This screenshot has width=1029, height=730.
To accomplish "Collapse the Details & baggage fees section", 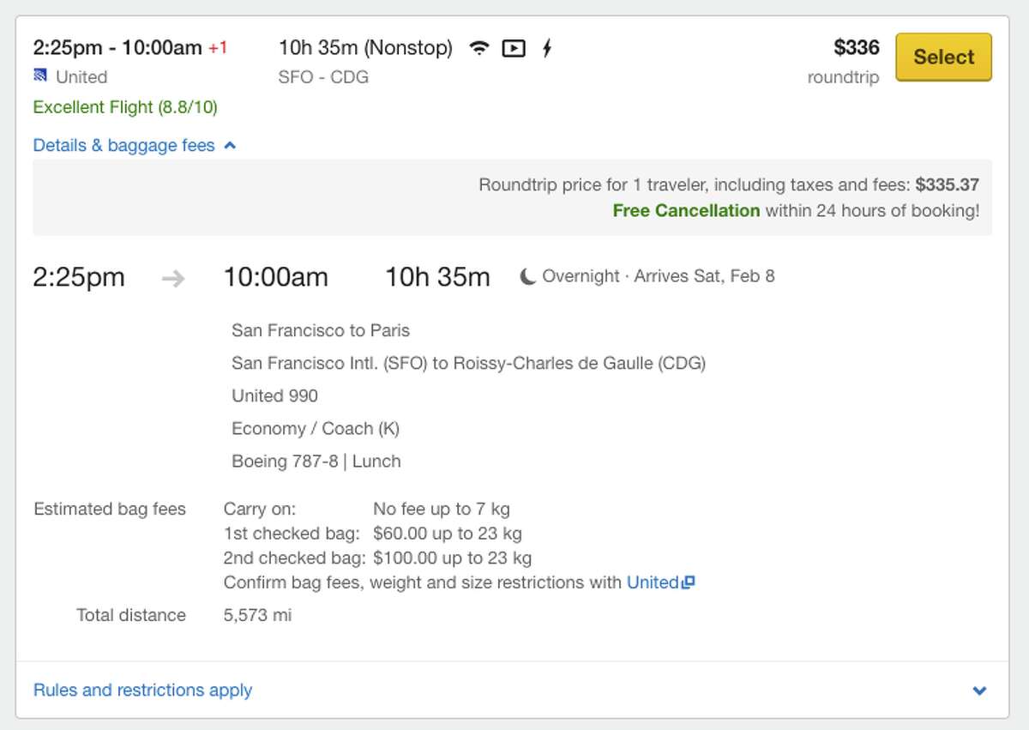I will [135, 146].
